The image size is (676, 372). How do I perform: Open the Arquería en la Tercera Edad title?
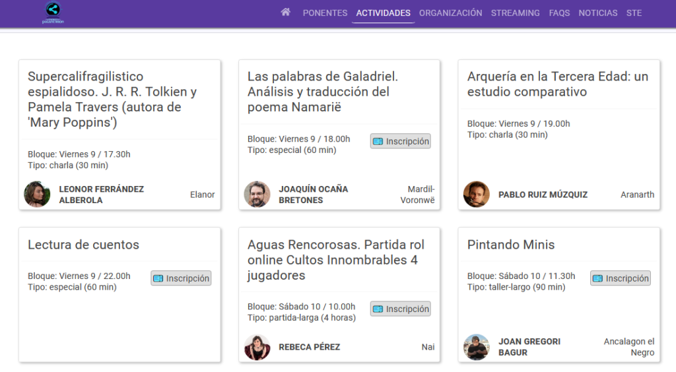[x=557, y=84]
